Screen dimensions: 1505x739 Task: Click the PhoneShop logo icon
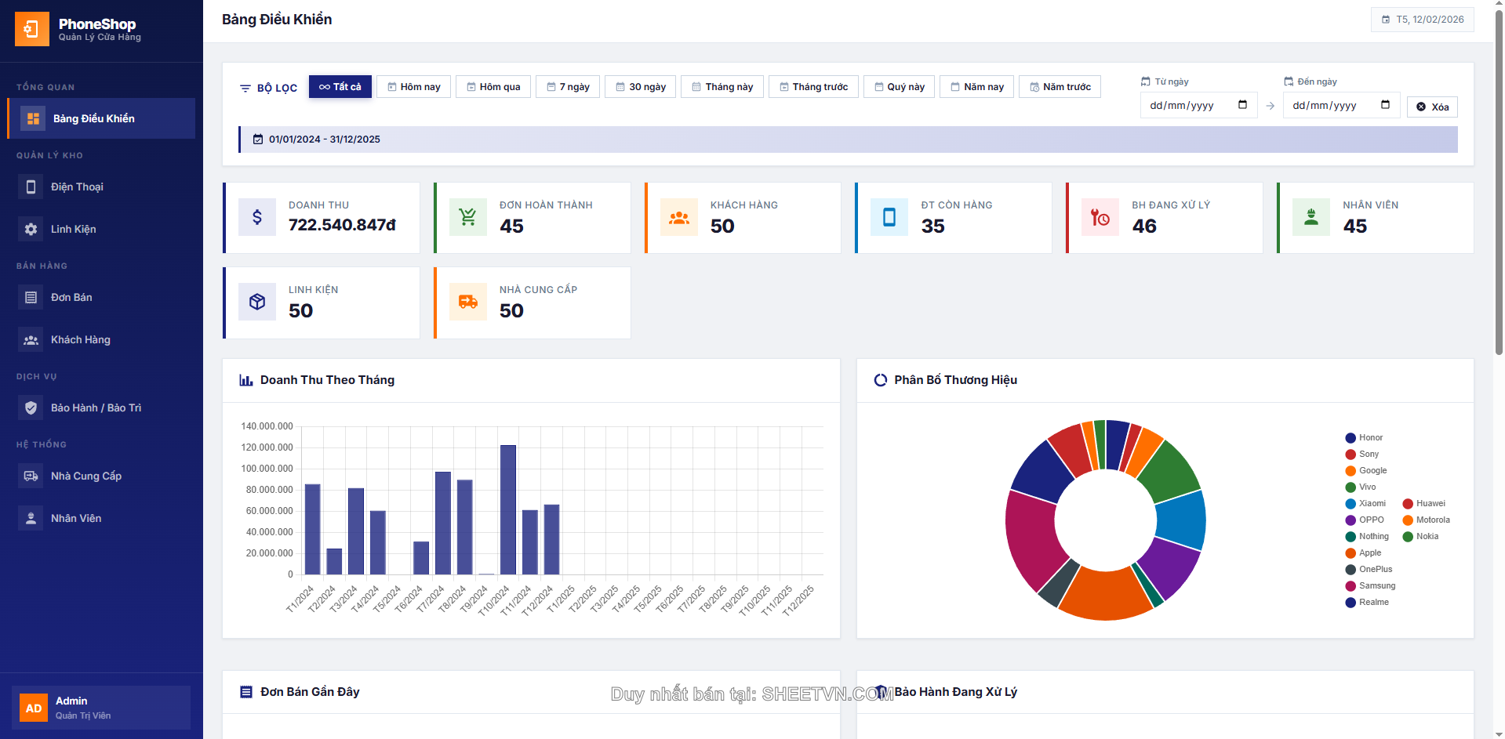coord(32,29)
